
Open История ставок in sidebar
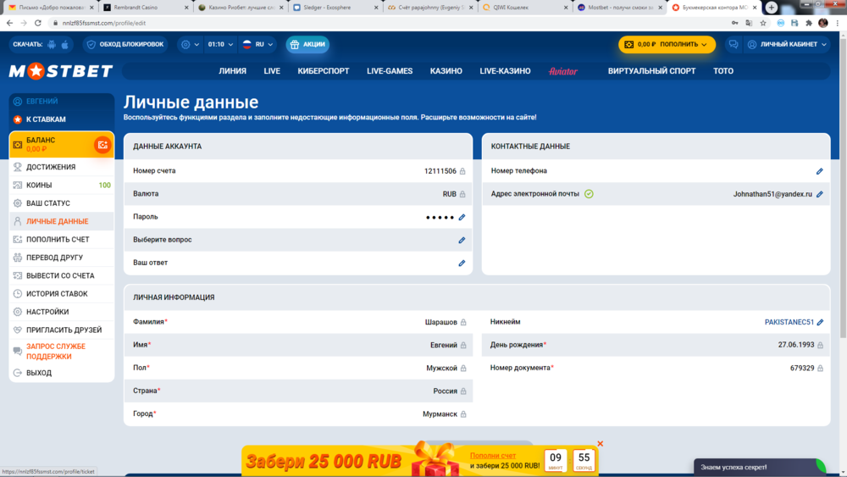pyautogui.click(x=62, y=294)
